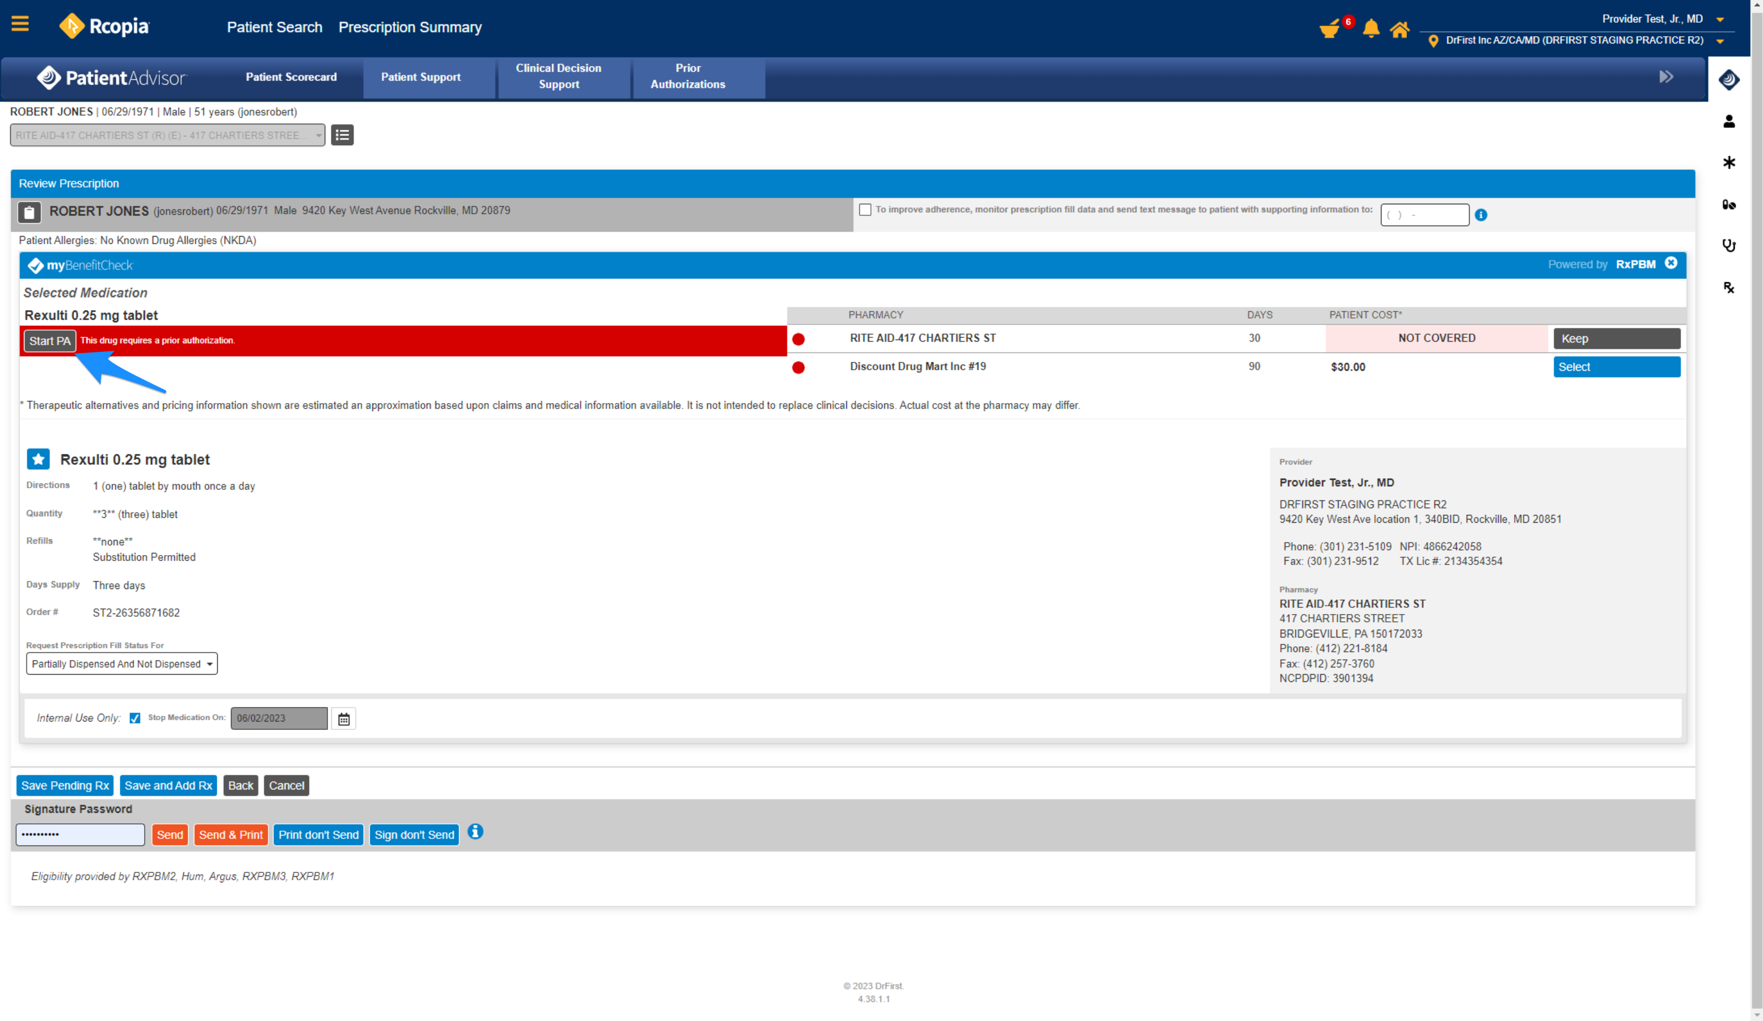
Task: Expand PatientAdvisor panel double-arrow
Action: coord(1666,77)
